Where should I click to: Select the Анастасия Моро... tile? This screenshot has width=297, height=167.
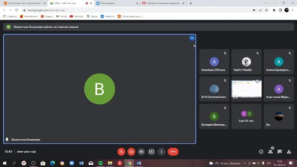click(278, 89)
